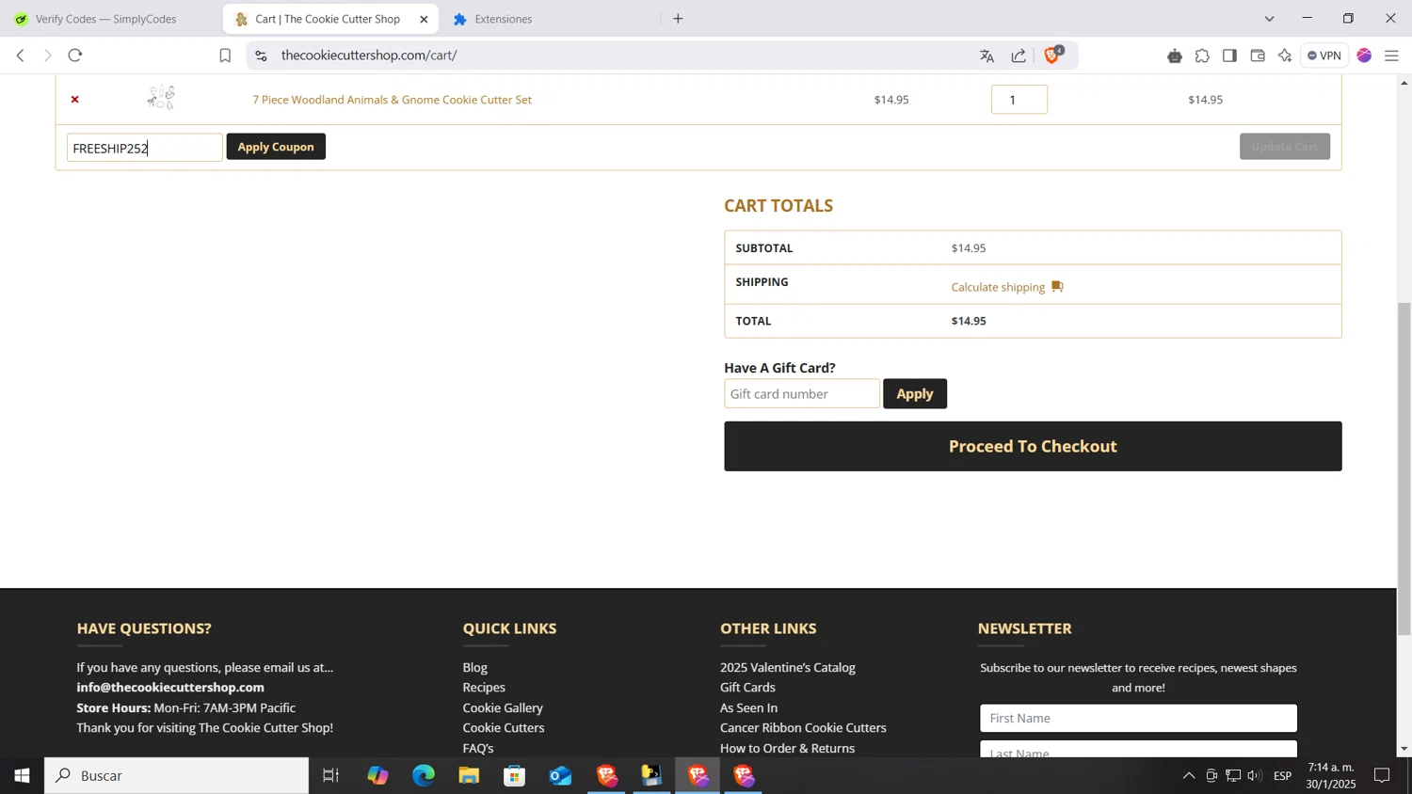Remove Woodland Animals item with red X
This screenshot has height=794, width=1412.
click(75, 99)
